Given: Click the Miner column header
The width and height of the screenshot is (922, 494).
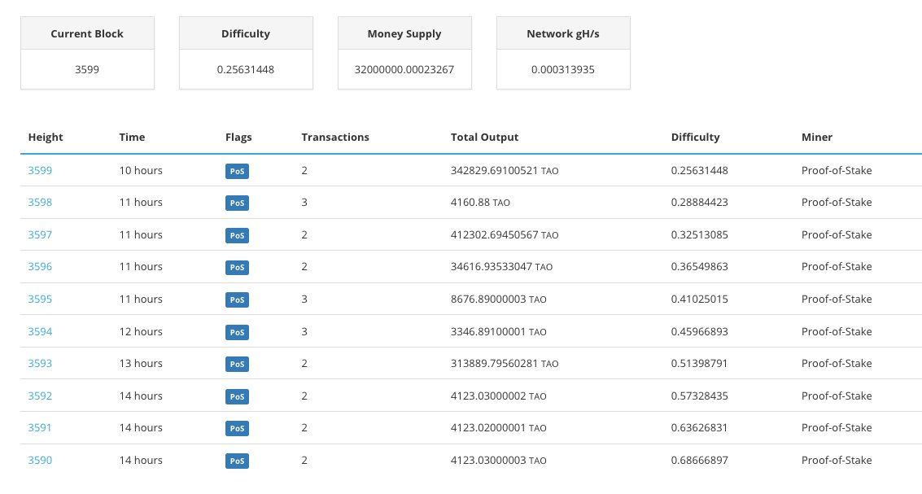Looking at the screenshot, I should point(817,137).
